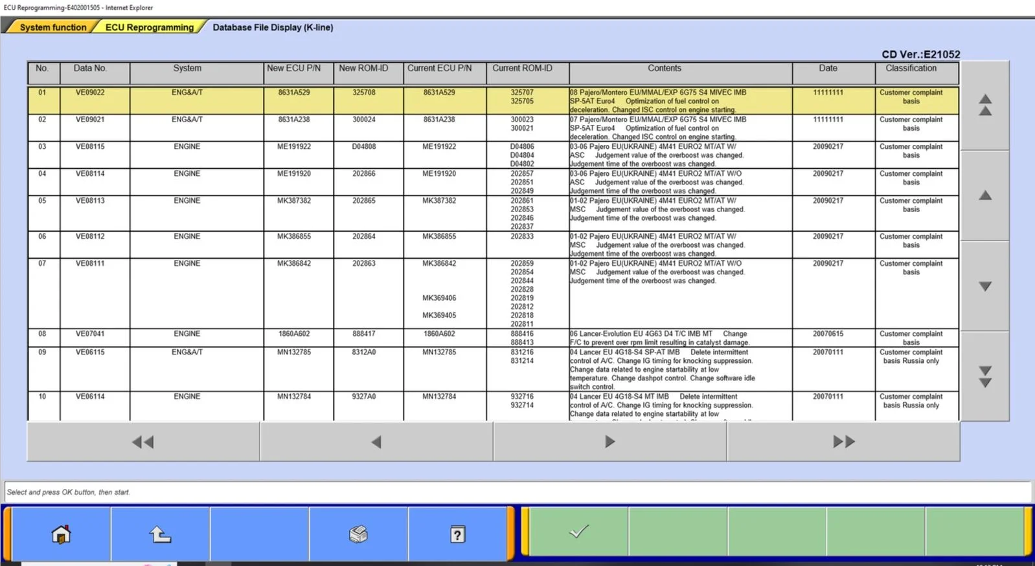This screenshot has width=1035, height=566.
Task: Go to last page with double right arrow
Action: pyautogui.click(x=843, y=442)
